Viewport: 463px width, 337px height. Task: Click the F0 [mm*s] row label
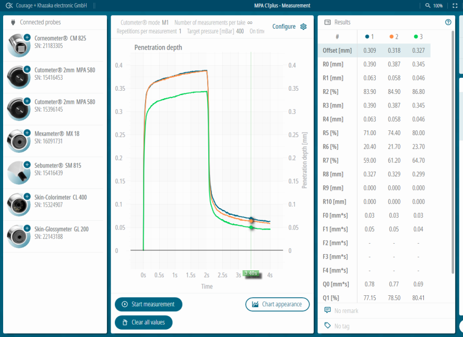335,215
